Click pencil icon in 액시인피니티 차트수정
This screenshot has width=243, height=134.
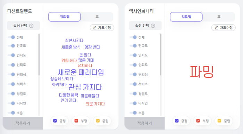[x=217, y=28]
